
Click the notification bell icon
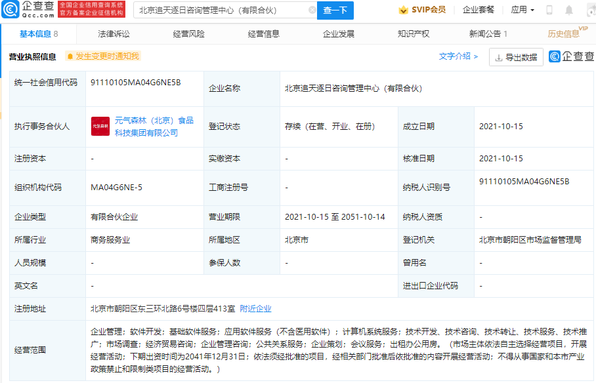pyautogui.click(x=568, y=10)
